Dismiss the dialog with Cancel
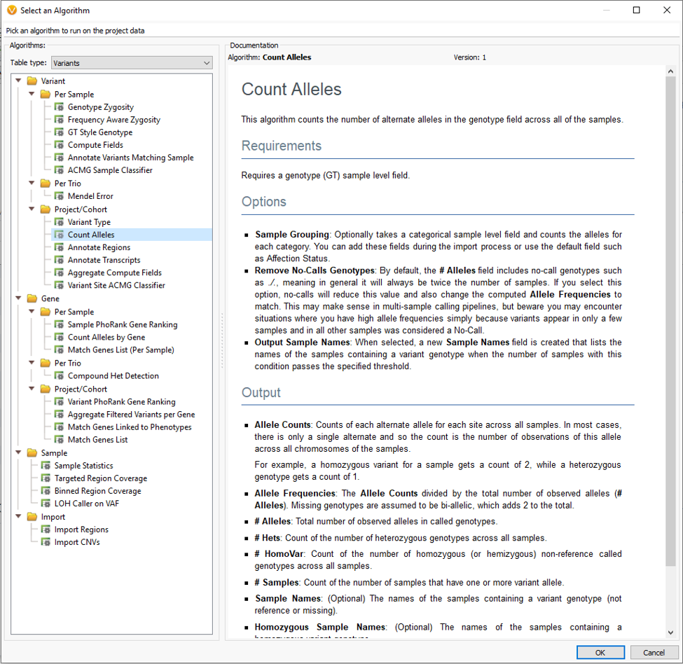 (x=651, y=652)
